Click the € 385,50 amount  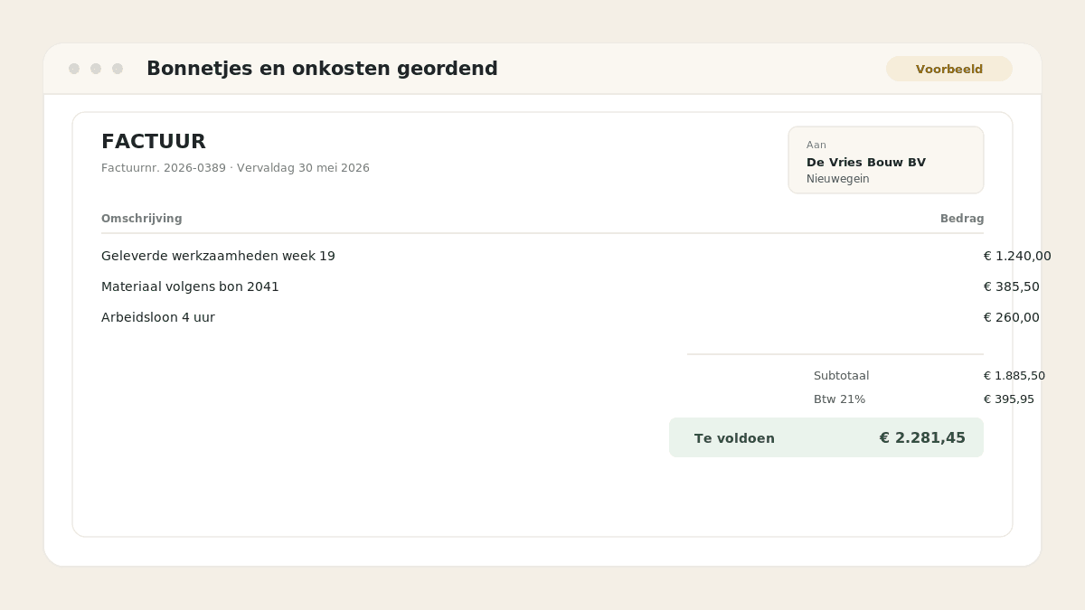click(x=1012, y=286)
